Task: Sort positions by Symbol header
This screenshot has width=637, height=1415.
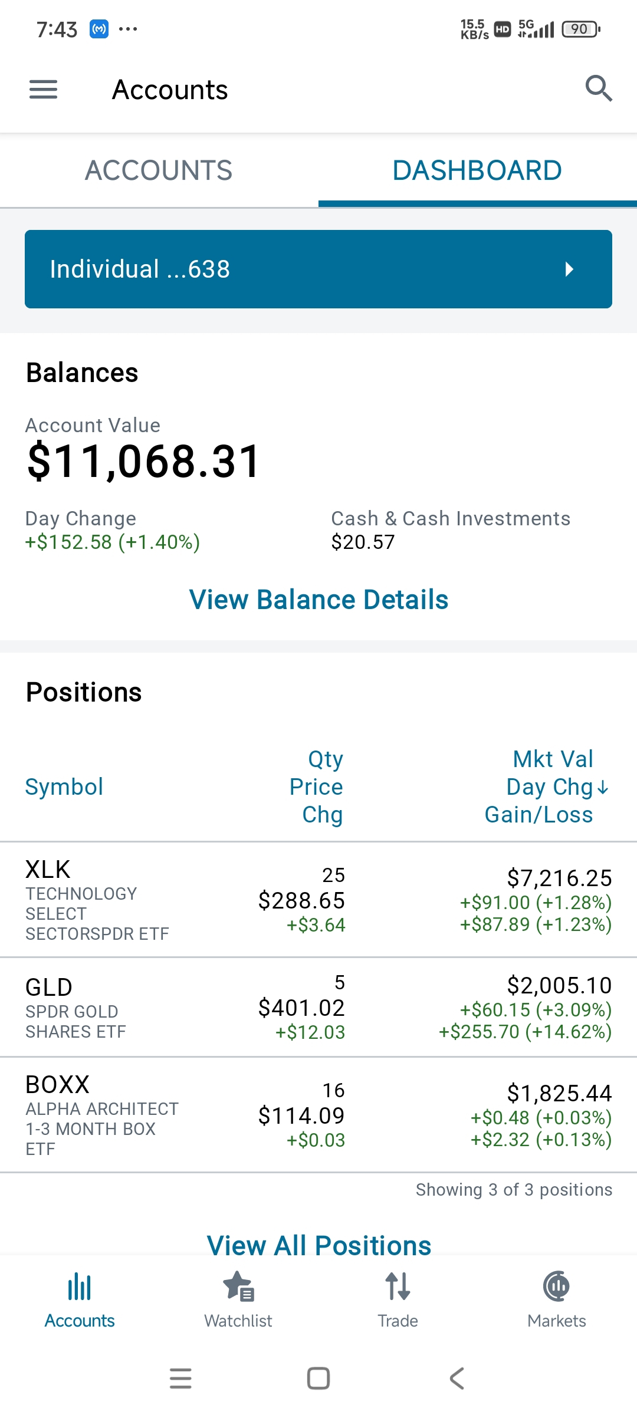Action: click(64, 787)
